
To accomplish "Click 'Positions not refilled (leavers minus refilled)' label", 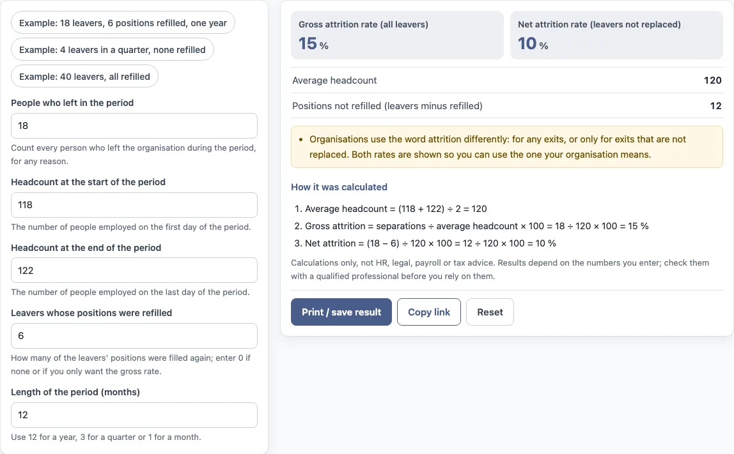I will 387,105.
